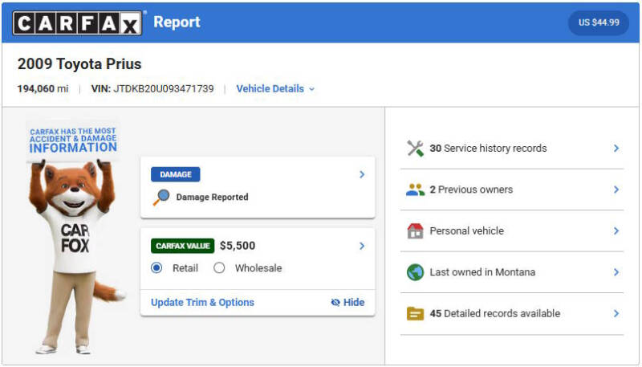Click the VIN number JTDKB20U093471739
Viewport: 642px width, 367px height.
[164, 89]
